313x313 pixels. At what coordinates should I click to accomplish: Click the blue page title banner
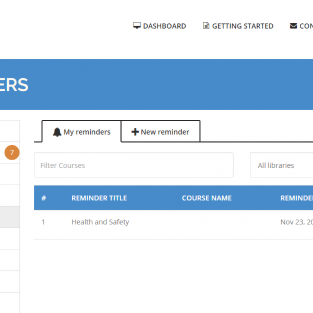(156, 85)
